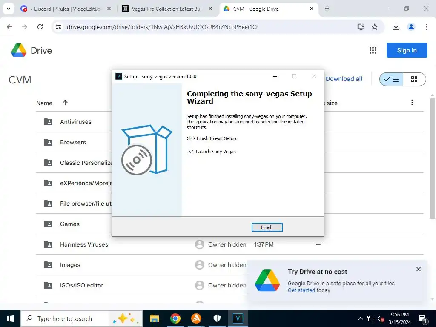Click 1:37 PM in Harmless Viruses row
The height and width of the screenshot is (327, 436).
[264, 244]
